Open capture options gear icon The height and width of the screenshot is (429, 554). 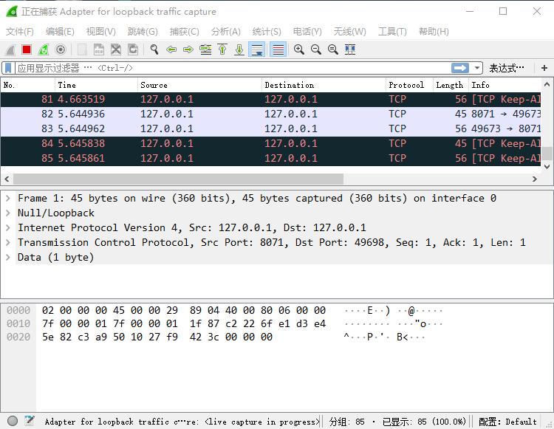tap(61, 49)
